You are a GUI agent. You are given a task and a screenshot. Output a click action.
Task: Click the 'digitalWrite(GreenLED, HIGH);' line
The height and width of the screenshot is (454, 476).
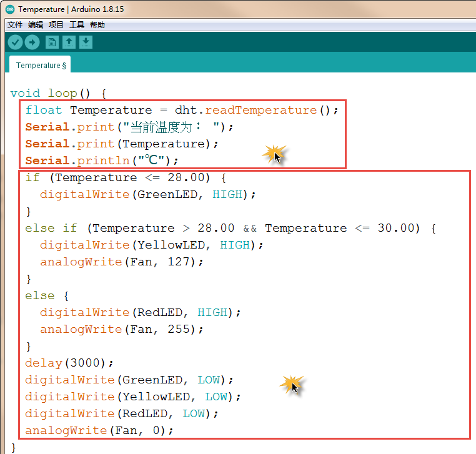148,195
